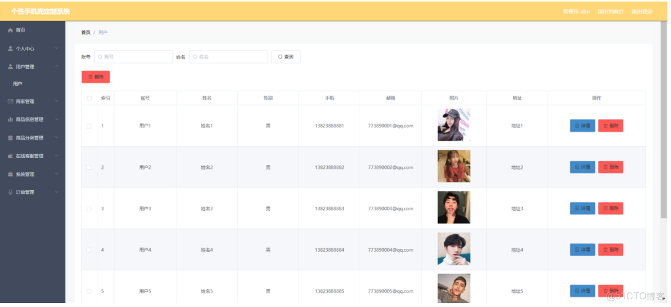Expand 商品分类管理 with its chevron

(x=57, y=137)
